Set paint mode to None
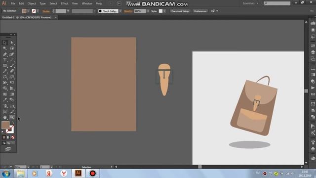The image size is (316, 178). coord(13,137)
